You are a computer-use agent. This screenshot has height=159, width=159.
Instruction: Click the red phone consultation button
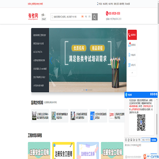(x=132, y=35)
